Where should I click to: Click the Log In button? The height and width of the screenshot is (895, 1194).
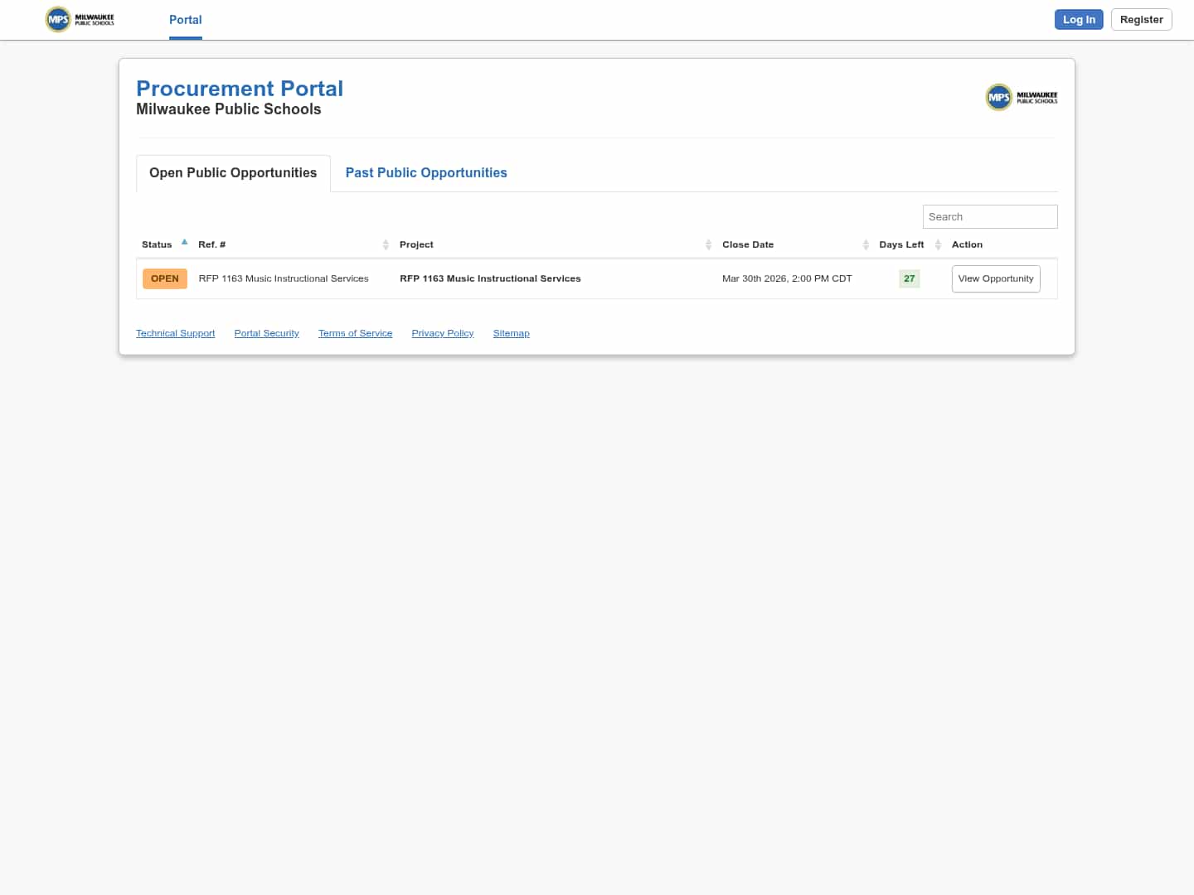point(1079,19)
